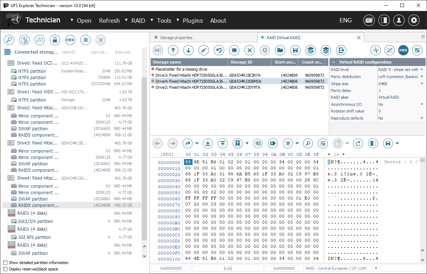This screenshot has height=274, width=427.
Task: Move selected RAID component down
Action: click(x=188, y=50)
